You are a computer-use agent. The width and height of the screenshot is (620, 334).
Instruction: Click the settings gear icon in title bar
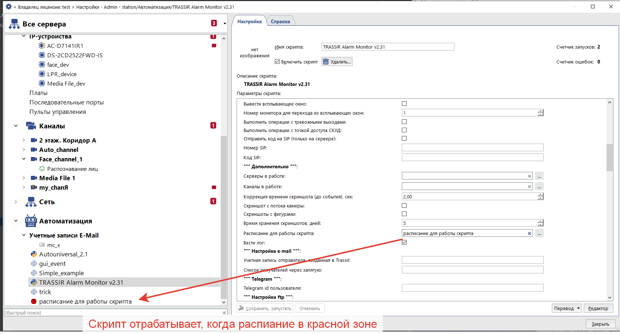[x=9, y=7]
